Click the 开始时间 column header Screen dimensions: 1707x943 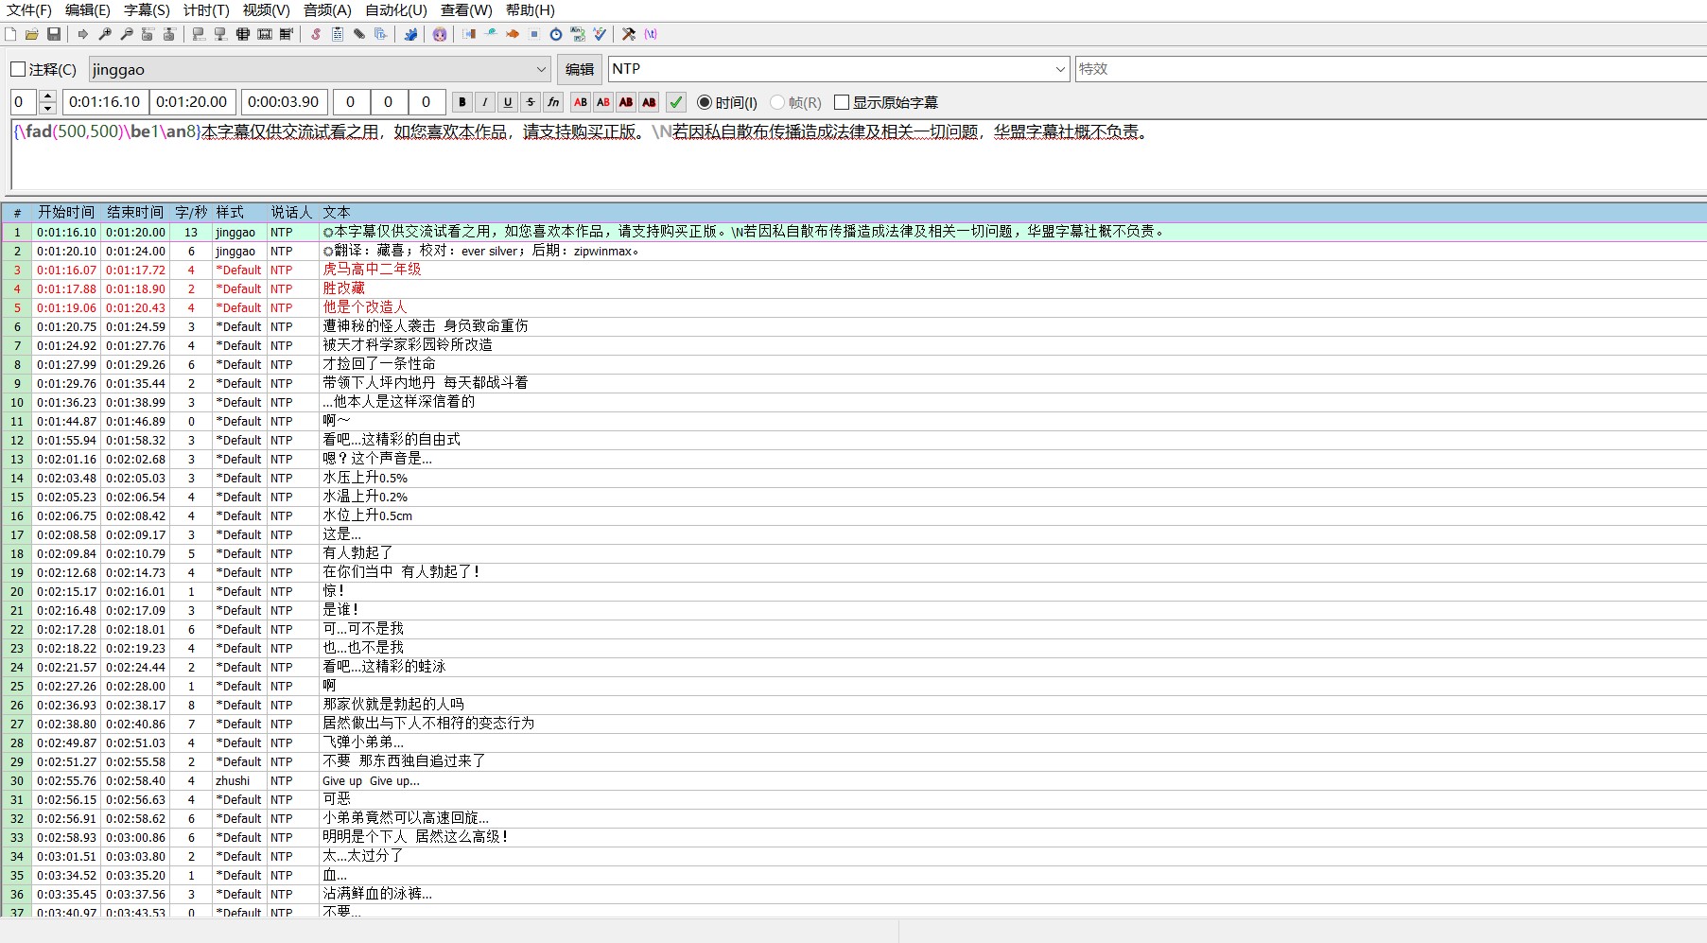coord(66,212)
